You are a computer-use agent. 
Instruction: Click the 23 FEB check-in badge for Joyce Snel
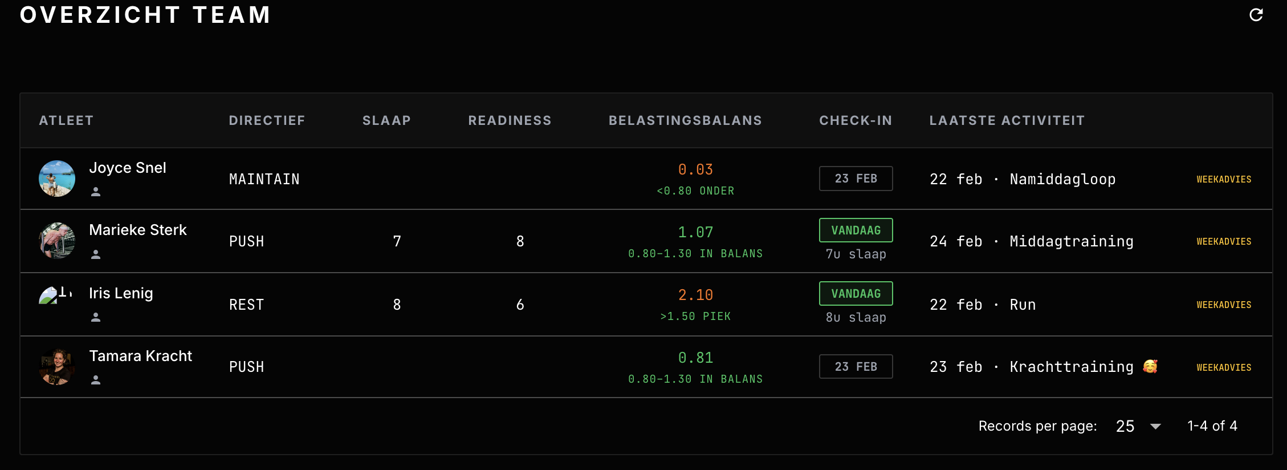point(856,179)
